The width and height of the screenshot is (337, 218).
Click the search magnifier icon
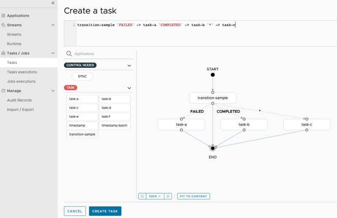click(x=69, y=53)
